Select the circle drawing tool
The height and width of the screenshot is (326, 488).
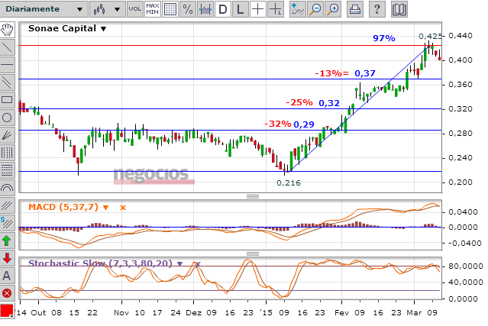click(7, 118)
